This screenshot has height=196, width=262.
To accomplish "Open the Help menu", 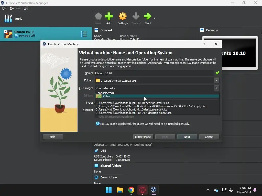I will click(26, 8).
